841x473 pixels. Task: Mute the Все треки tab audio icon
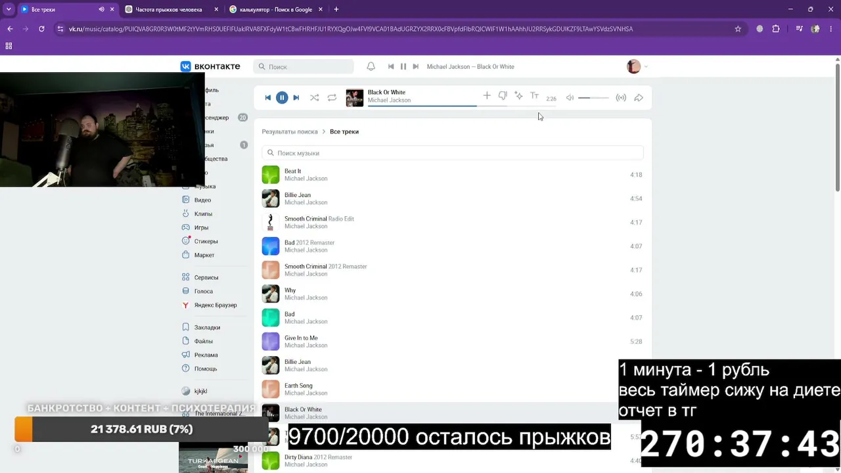pyautogui.click(x=101, y=9)
